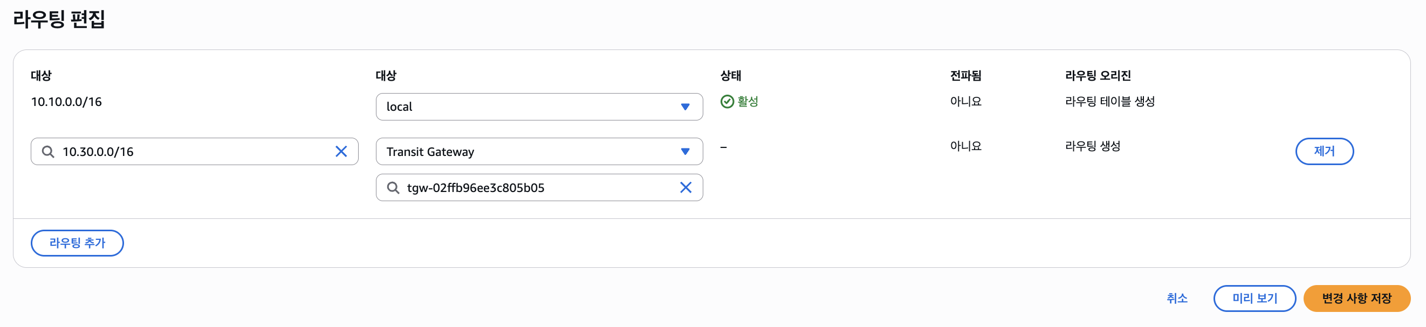
Task: Clear the tgw-02ffb96ee3c805b05 entry with its X icon
Action: coord(685,188)
